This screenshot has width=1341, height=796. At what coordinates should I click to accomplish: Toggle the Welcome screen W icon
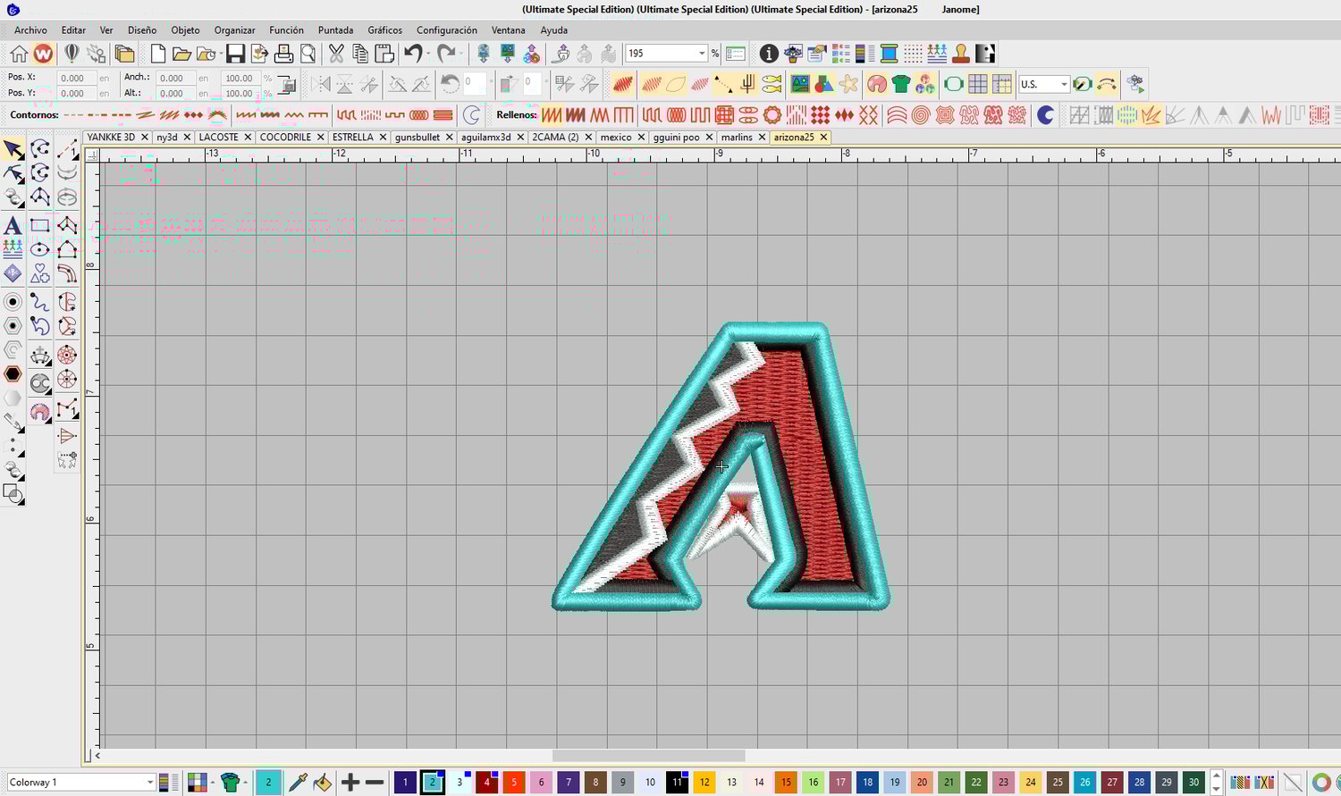pyautogui.click(x=43, y=54)
